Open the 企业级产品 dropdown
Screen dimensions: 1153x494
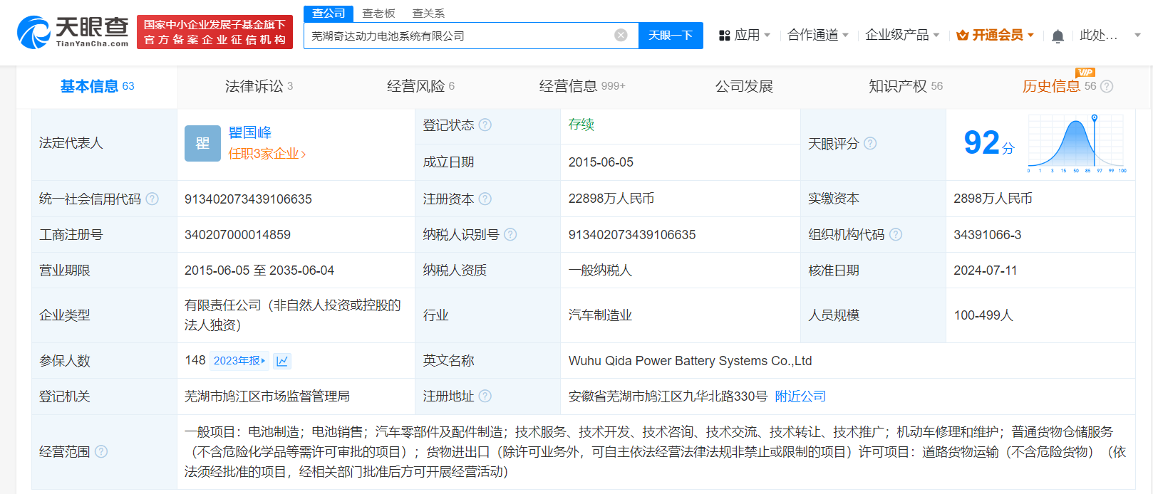tap(901, 35)
